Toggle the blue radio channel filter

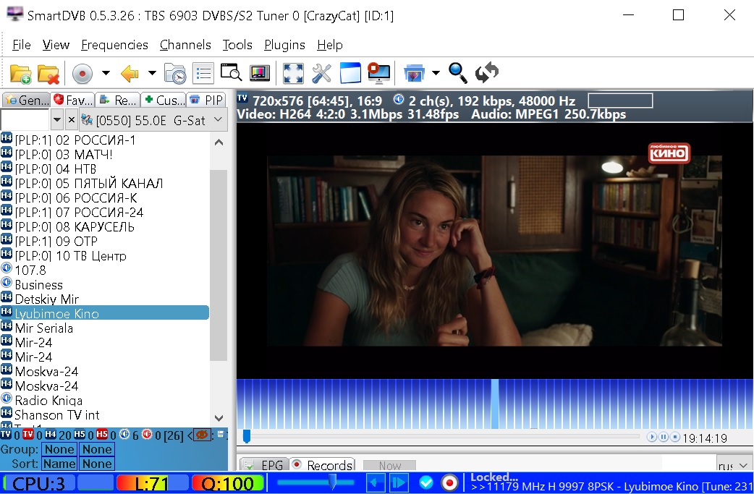[x=124, y=435]
